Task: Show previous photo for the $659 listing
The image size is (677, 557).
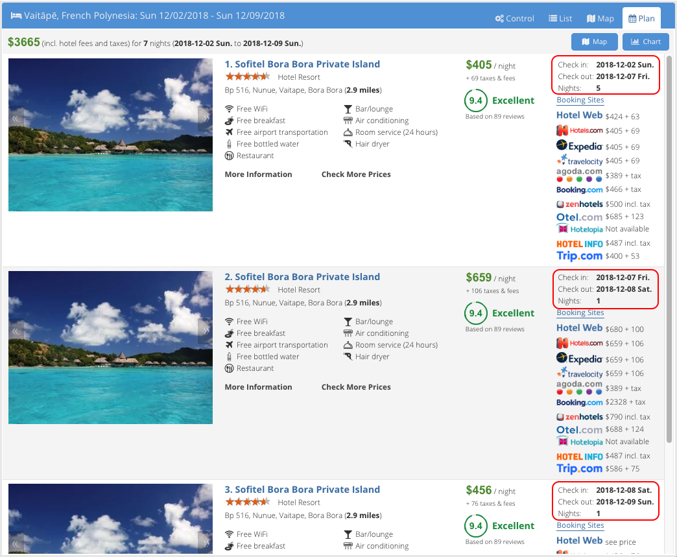Action: tap(16, 331)
